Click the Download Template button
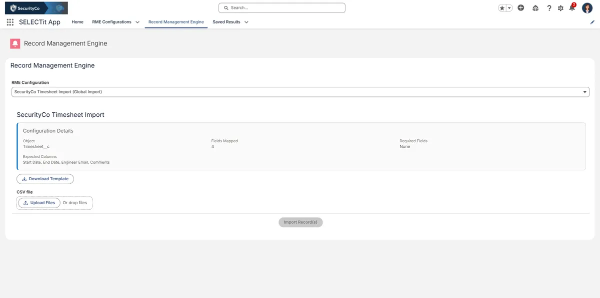 point(45,179)
